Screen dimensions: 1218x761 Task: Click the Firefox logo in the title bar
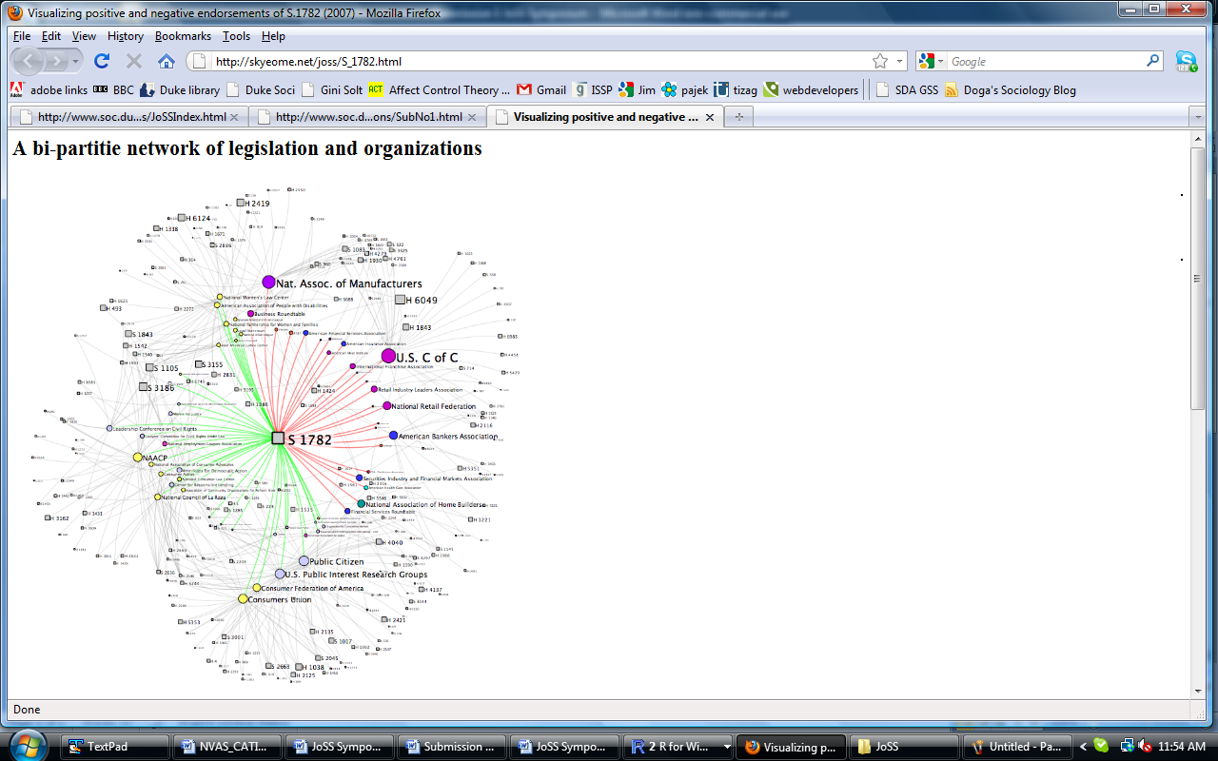(x=14, y=11)
